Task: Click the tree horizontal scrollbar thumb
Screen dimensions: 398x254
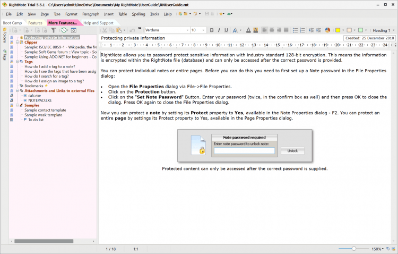Action: [44, 241]
